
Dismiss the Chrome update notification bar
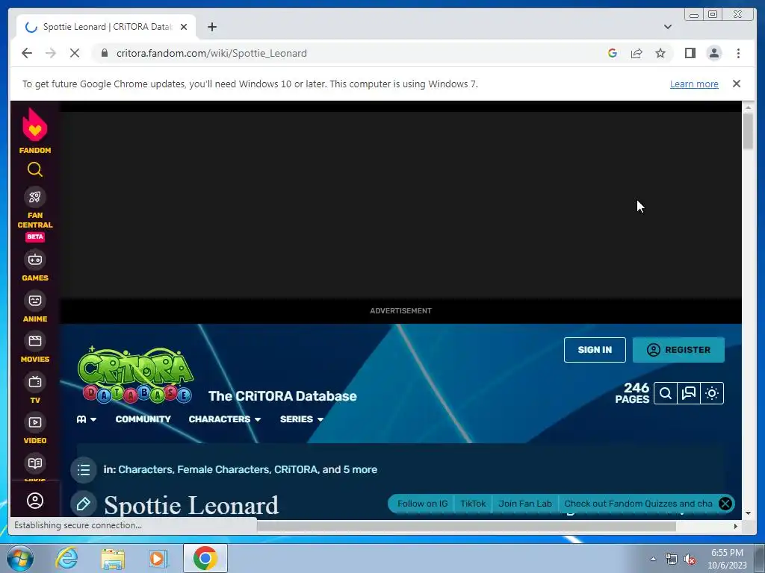(736, 84)
